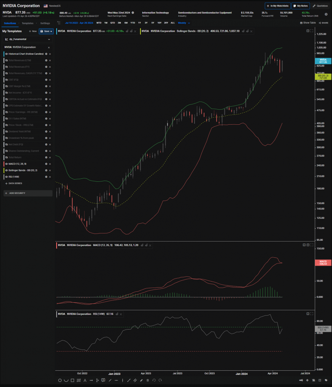This screenshot has width=332, height=387.
Task: Open the dp_Funamental template dropdown
Action: point(28,39)
